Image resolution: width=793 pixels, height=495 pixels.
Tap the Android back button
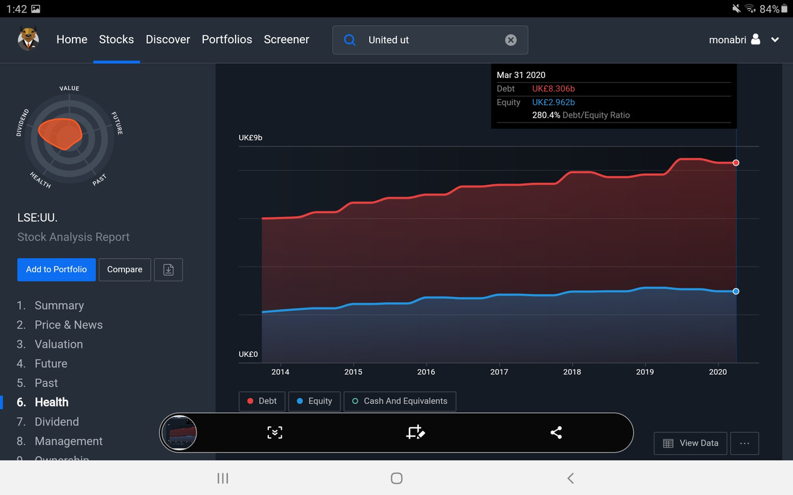coord(571,478)
